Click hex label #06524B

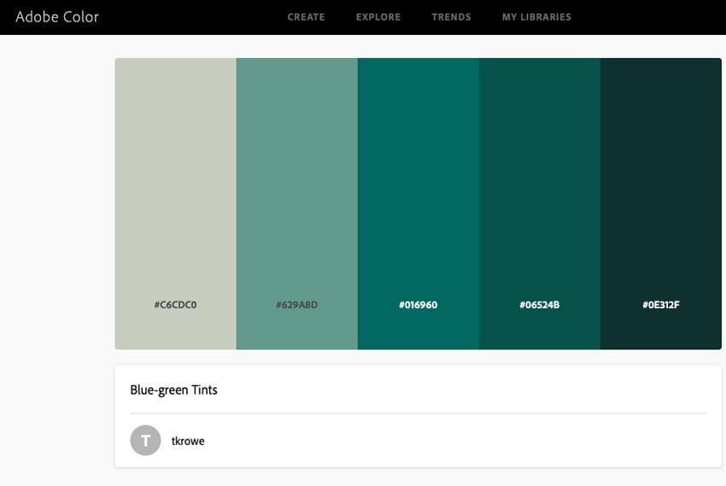click(539, 305)
